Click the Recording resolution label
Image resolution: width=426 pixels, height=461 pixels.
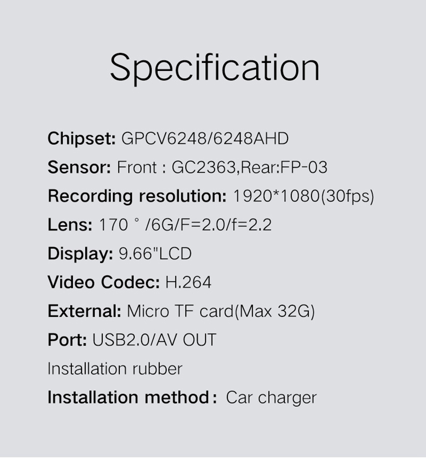click(137, 196)
